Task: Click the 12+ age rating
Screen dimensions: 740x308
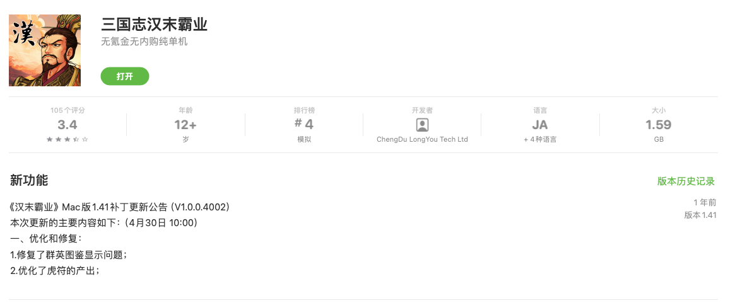Action: [185, 125]
